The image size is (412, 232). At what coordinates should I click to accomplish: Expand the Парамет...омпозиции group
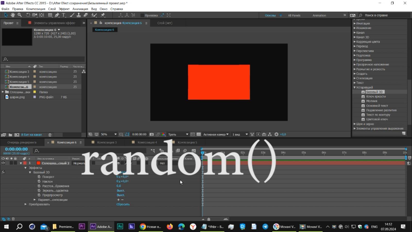click(35, 200)
